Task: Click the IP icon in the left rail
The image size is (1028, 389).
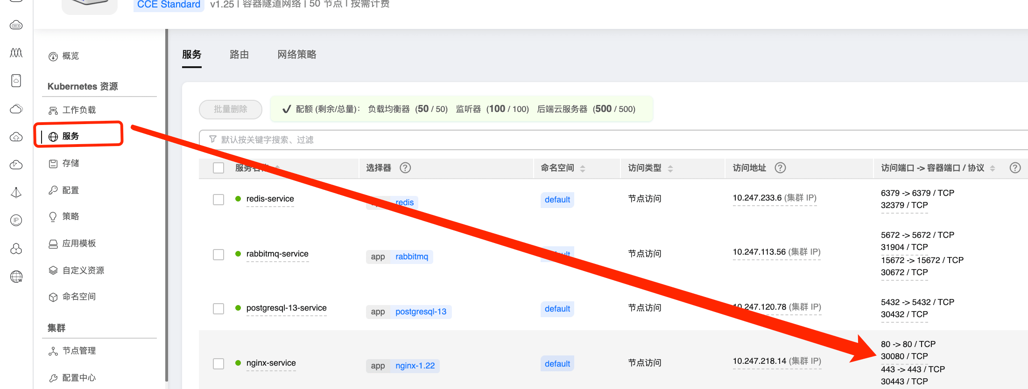Action: (x=16, y=221)
